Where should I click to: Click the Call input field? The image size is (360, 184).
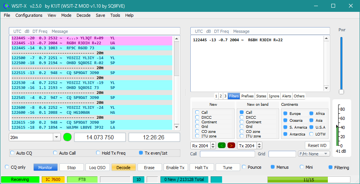tap(227, 154)
